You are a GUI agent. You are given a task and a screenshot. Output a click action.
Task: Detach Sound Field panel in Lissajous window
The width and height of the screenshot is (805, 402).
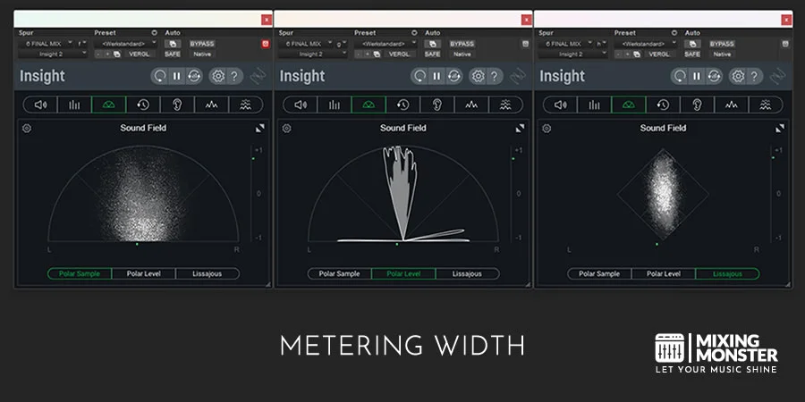click(780, 128)
